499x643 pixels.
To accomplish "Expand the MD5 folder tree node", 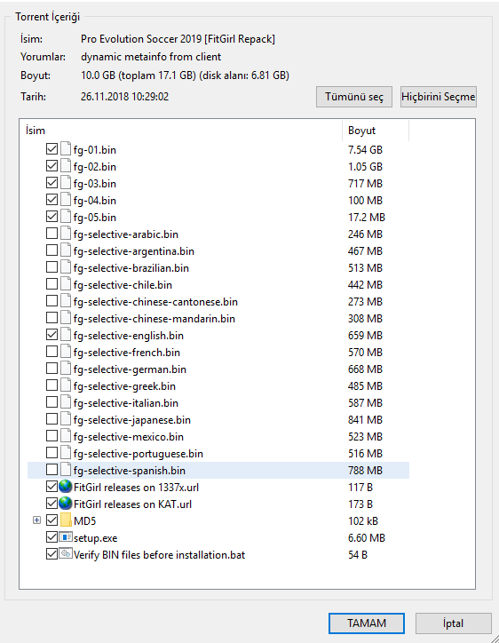I will (37, 520).
